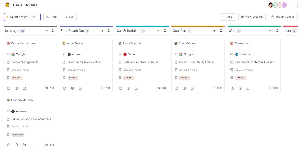302x150 pixels.
Task: Click the Sort button
Action: [69, 17]
